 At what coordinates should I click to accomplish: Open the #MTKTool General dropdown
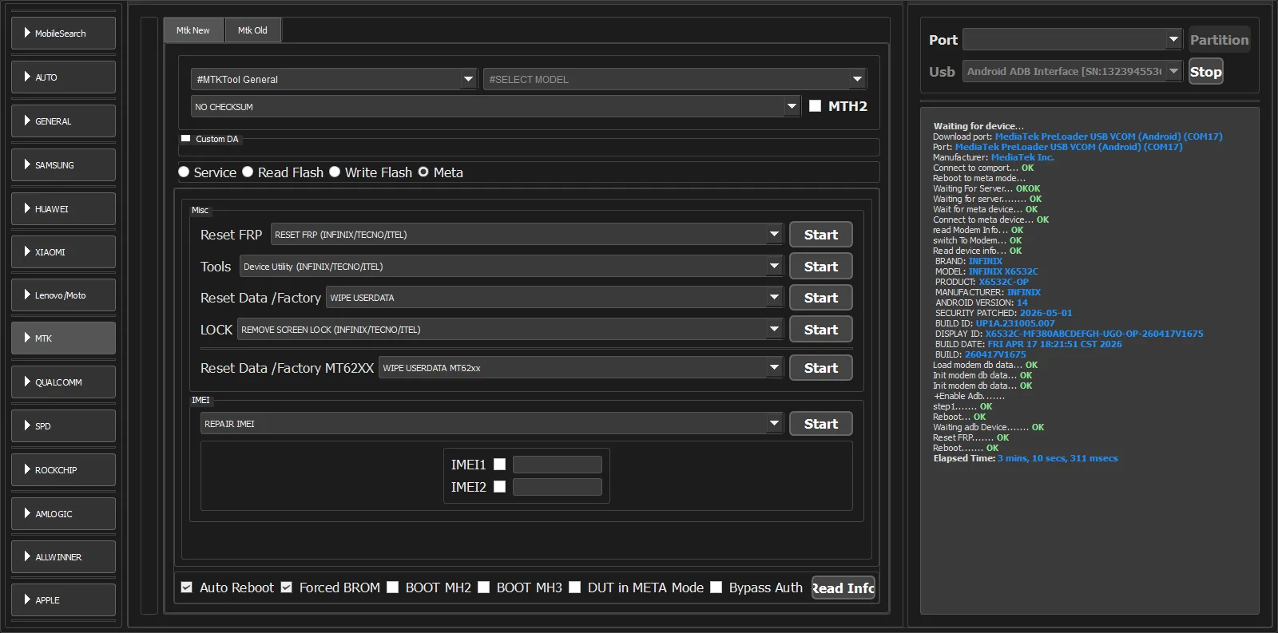point(334,79)
